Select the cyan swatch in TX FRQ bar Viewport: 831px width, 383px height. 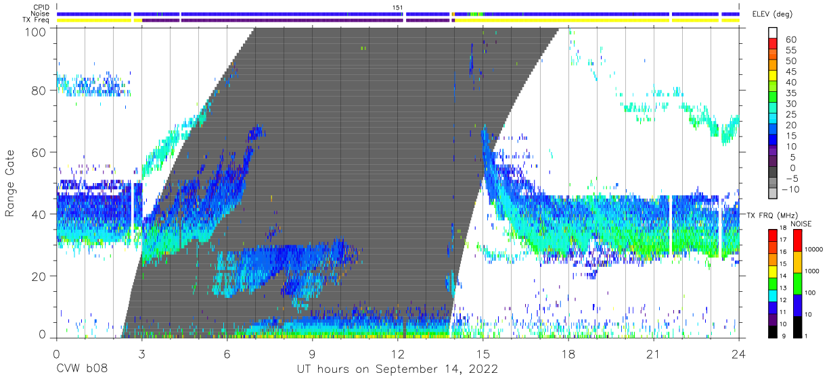coord(773,295)
